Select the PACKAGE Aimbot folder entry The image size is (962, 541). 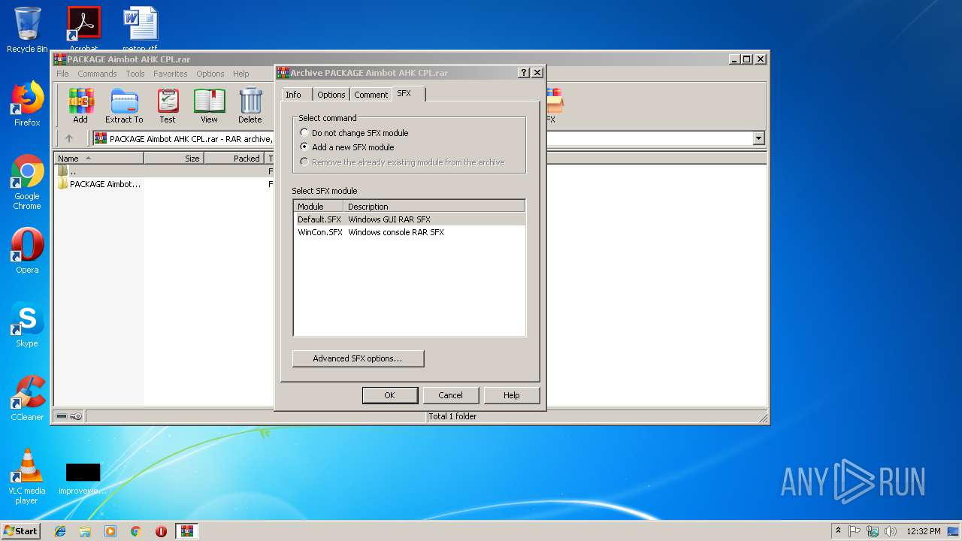tap(99, 184)
